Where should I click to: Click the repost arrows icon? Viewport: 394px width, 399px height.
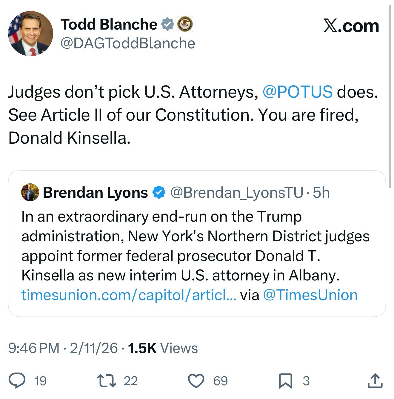coord(107,381)
